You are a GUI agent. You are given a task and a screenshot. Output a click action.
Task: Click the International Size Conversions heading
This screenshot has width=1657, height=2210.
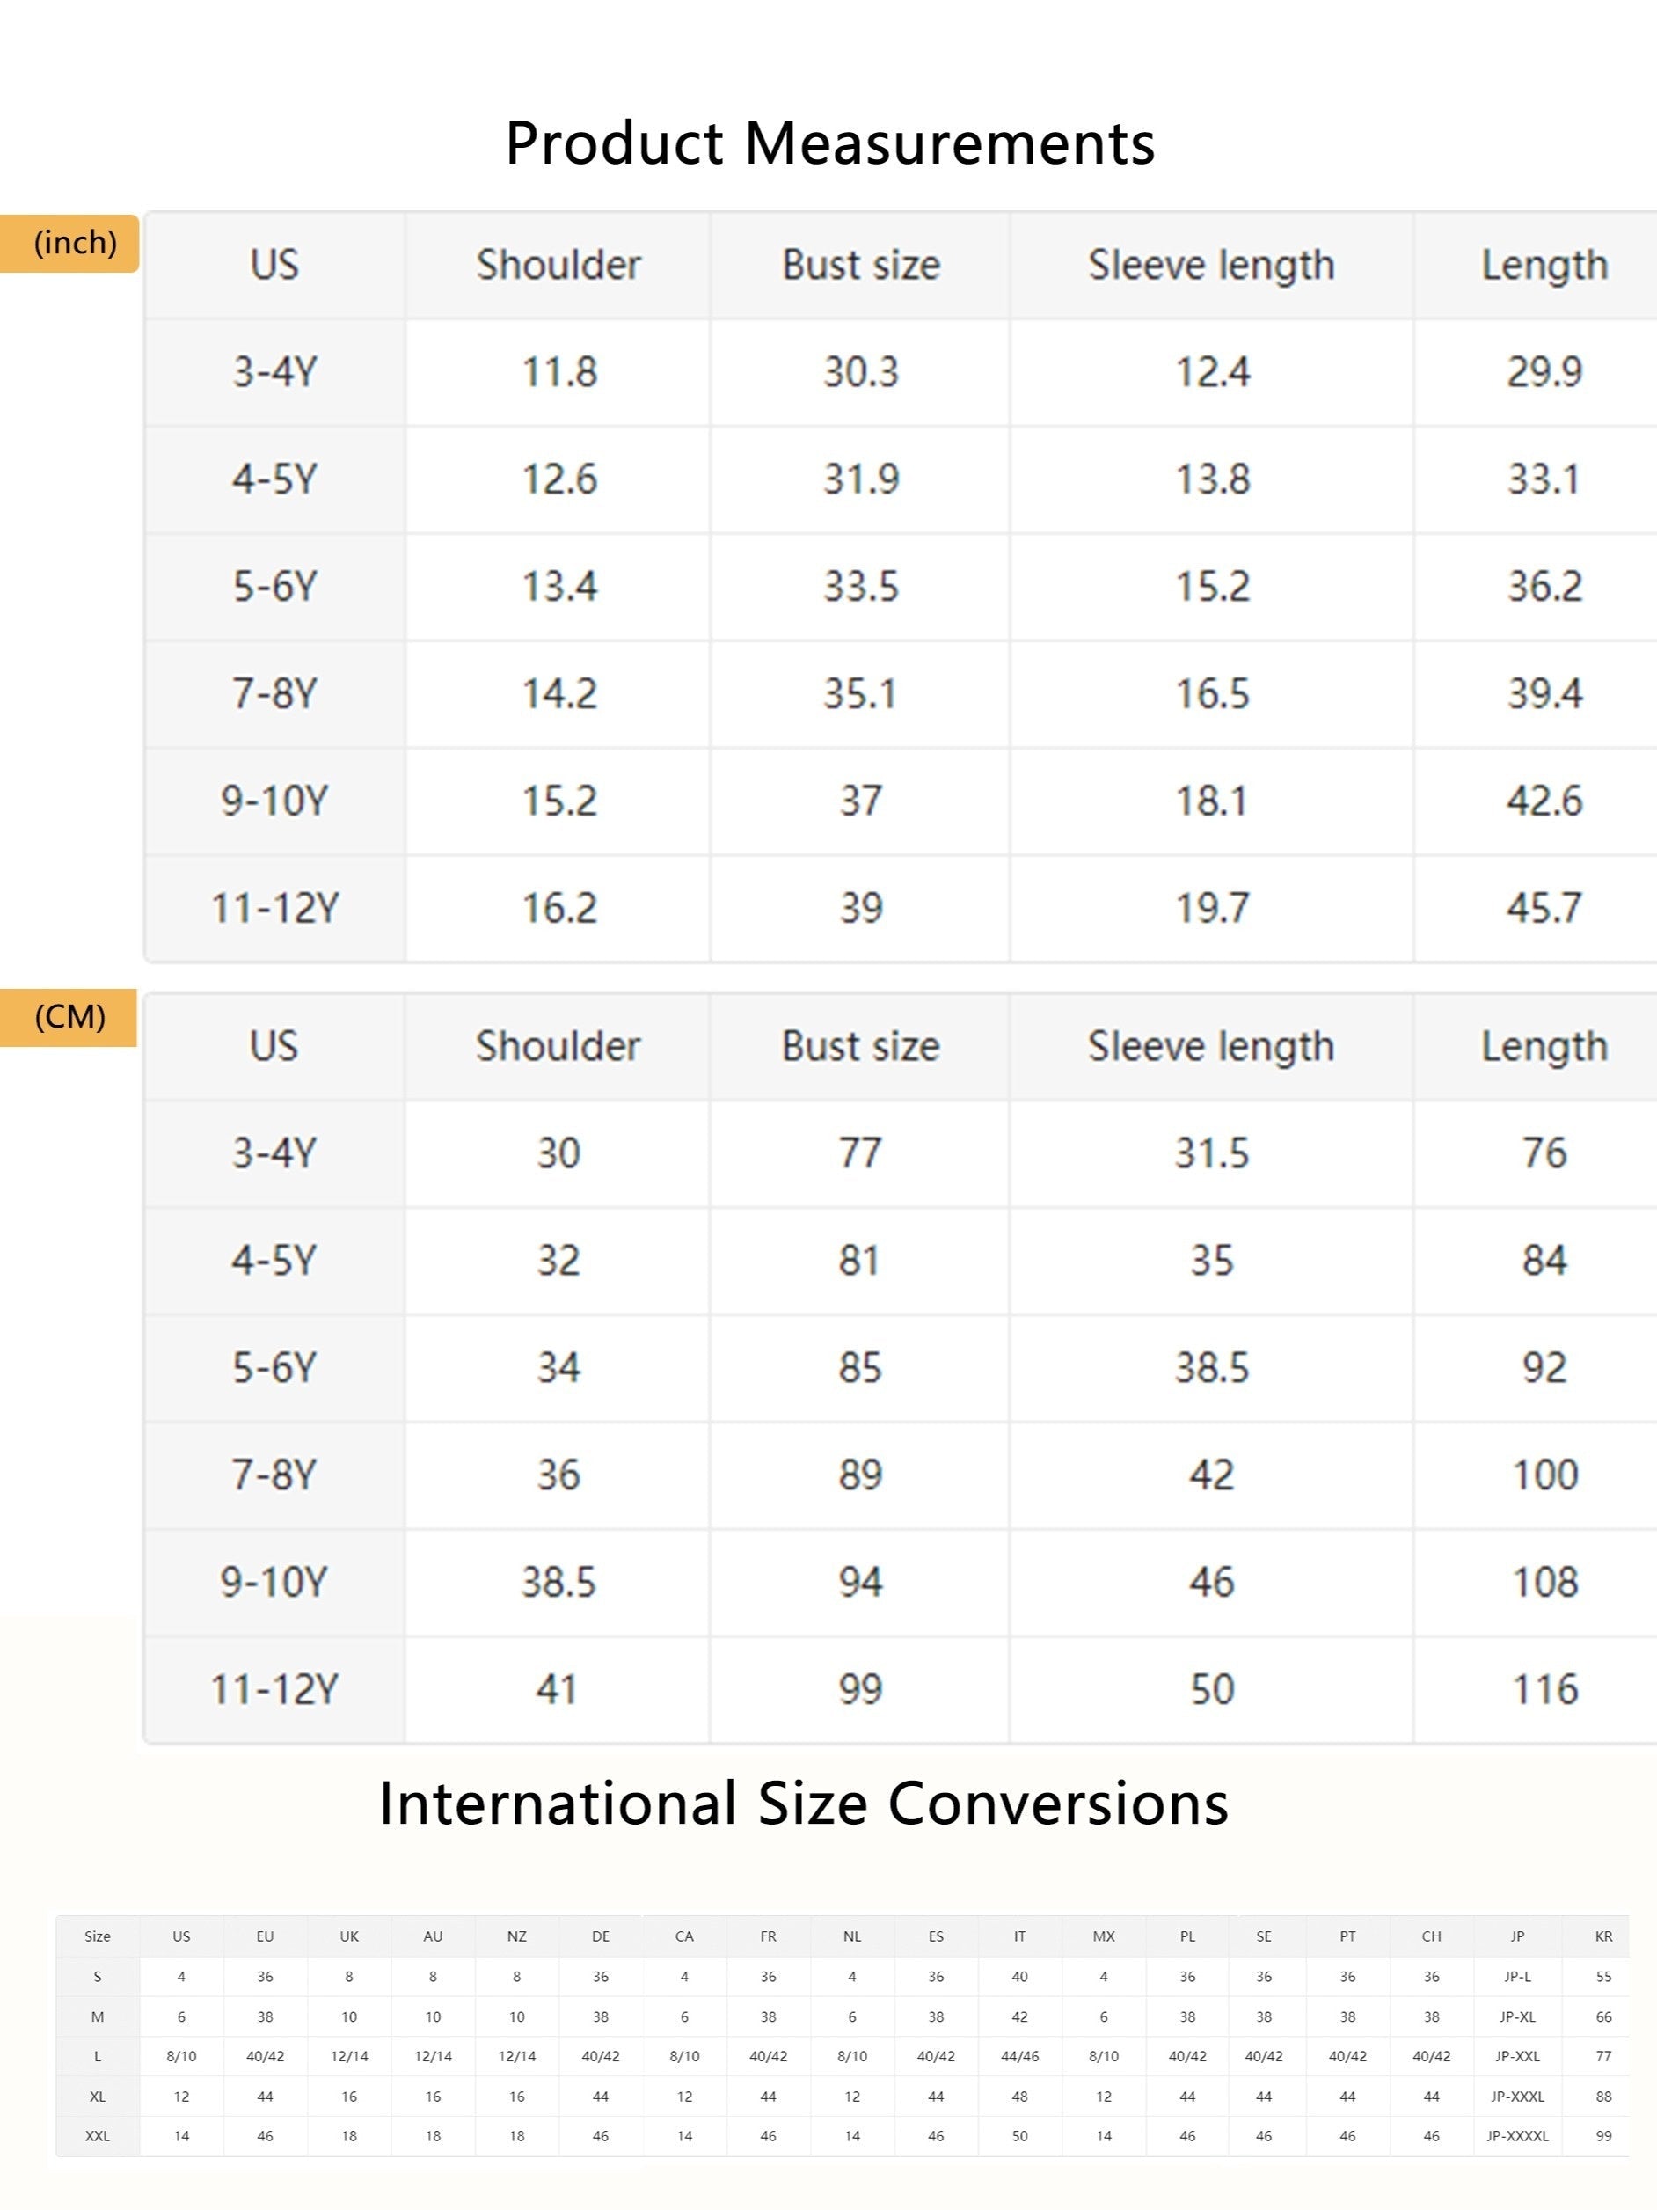803,1804
